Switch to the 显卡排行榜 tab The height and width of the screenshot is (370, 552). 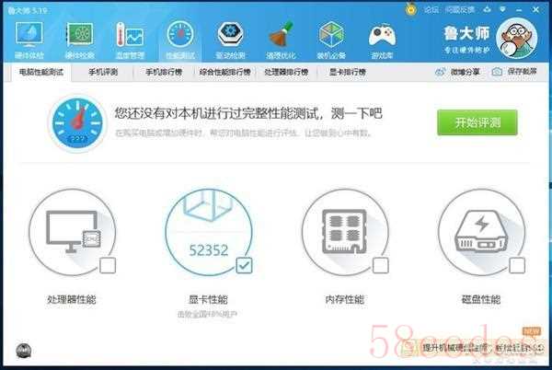tap(348, 72)
